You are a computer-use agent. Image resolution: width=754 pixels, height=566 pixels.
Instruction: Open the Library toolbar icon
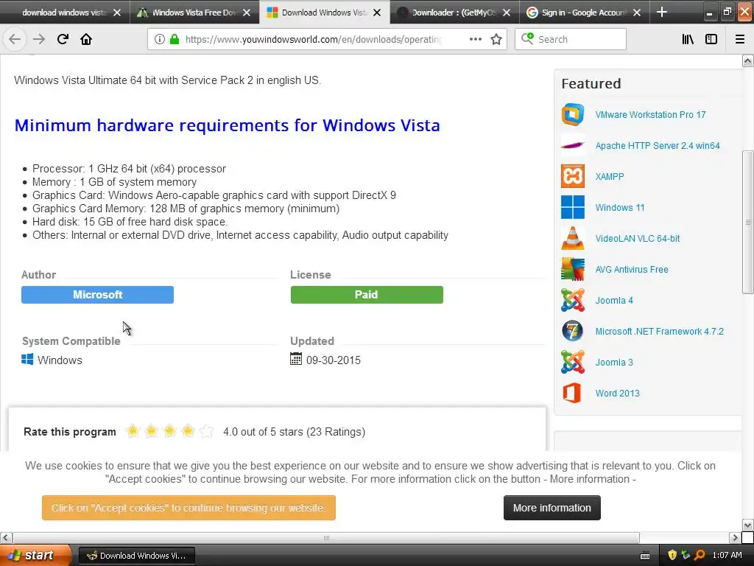point(688,40)
